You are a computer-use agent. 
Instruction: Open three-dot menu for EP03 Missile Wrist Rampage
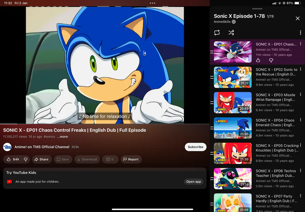click(x=301, y=94)
